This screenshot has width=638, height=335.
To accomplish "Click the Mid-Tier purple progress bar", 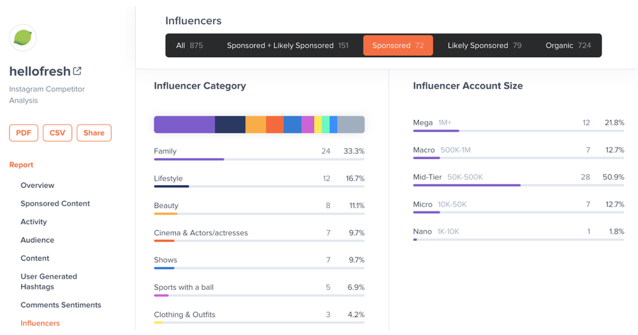I will [467, 185].
